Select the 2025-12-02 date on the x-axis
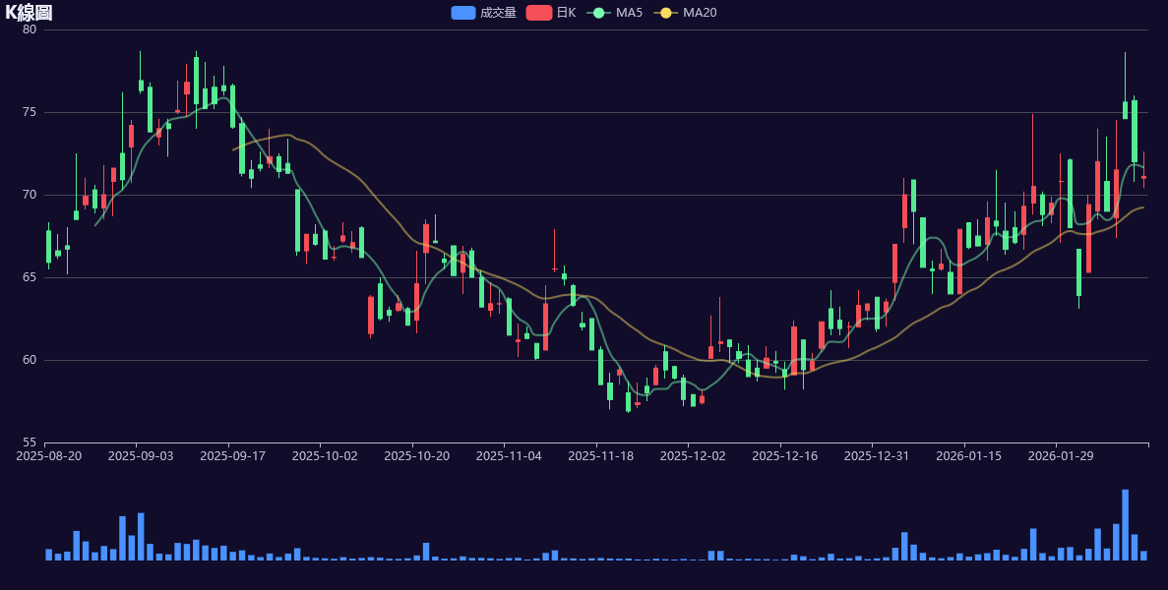This screenshot has height=590, width=1168. (x=693, y=455)
